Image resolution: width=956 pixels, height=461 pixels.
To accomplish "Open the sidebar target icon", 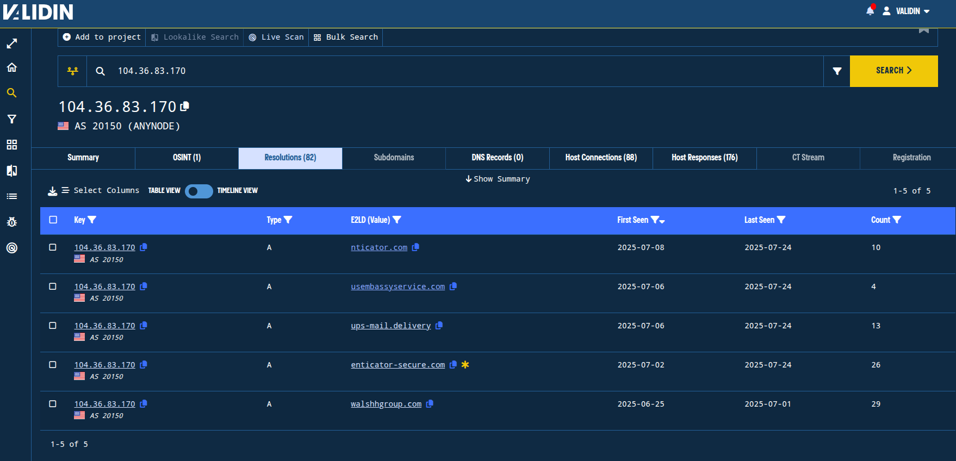I will click(x=11, y=248).
